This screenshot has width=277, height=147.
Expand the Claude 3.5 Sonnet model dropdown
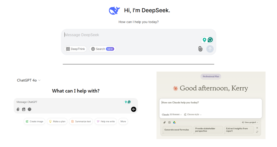click(x=171, y=114)
